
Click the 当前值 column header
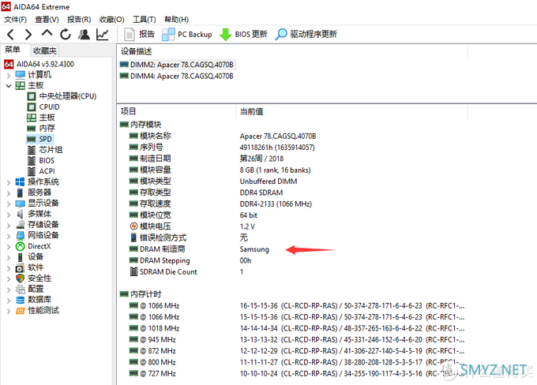(x=252, y=111)
